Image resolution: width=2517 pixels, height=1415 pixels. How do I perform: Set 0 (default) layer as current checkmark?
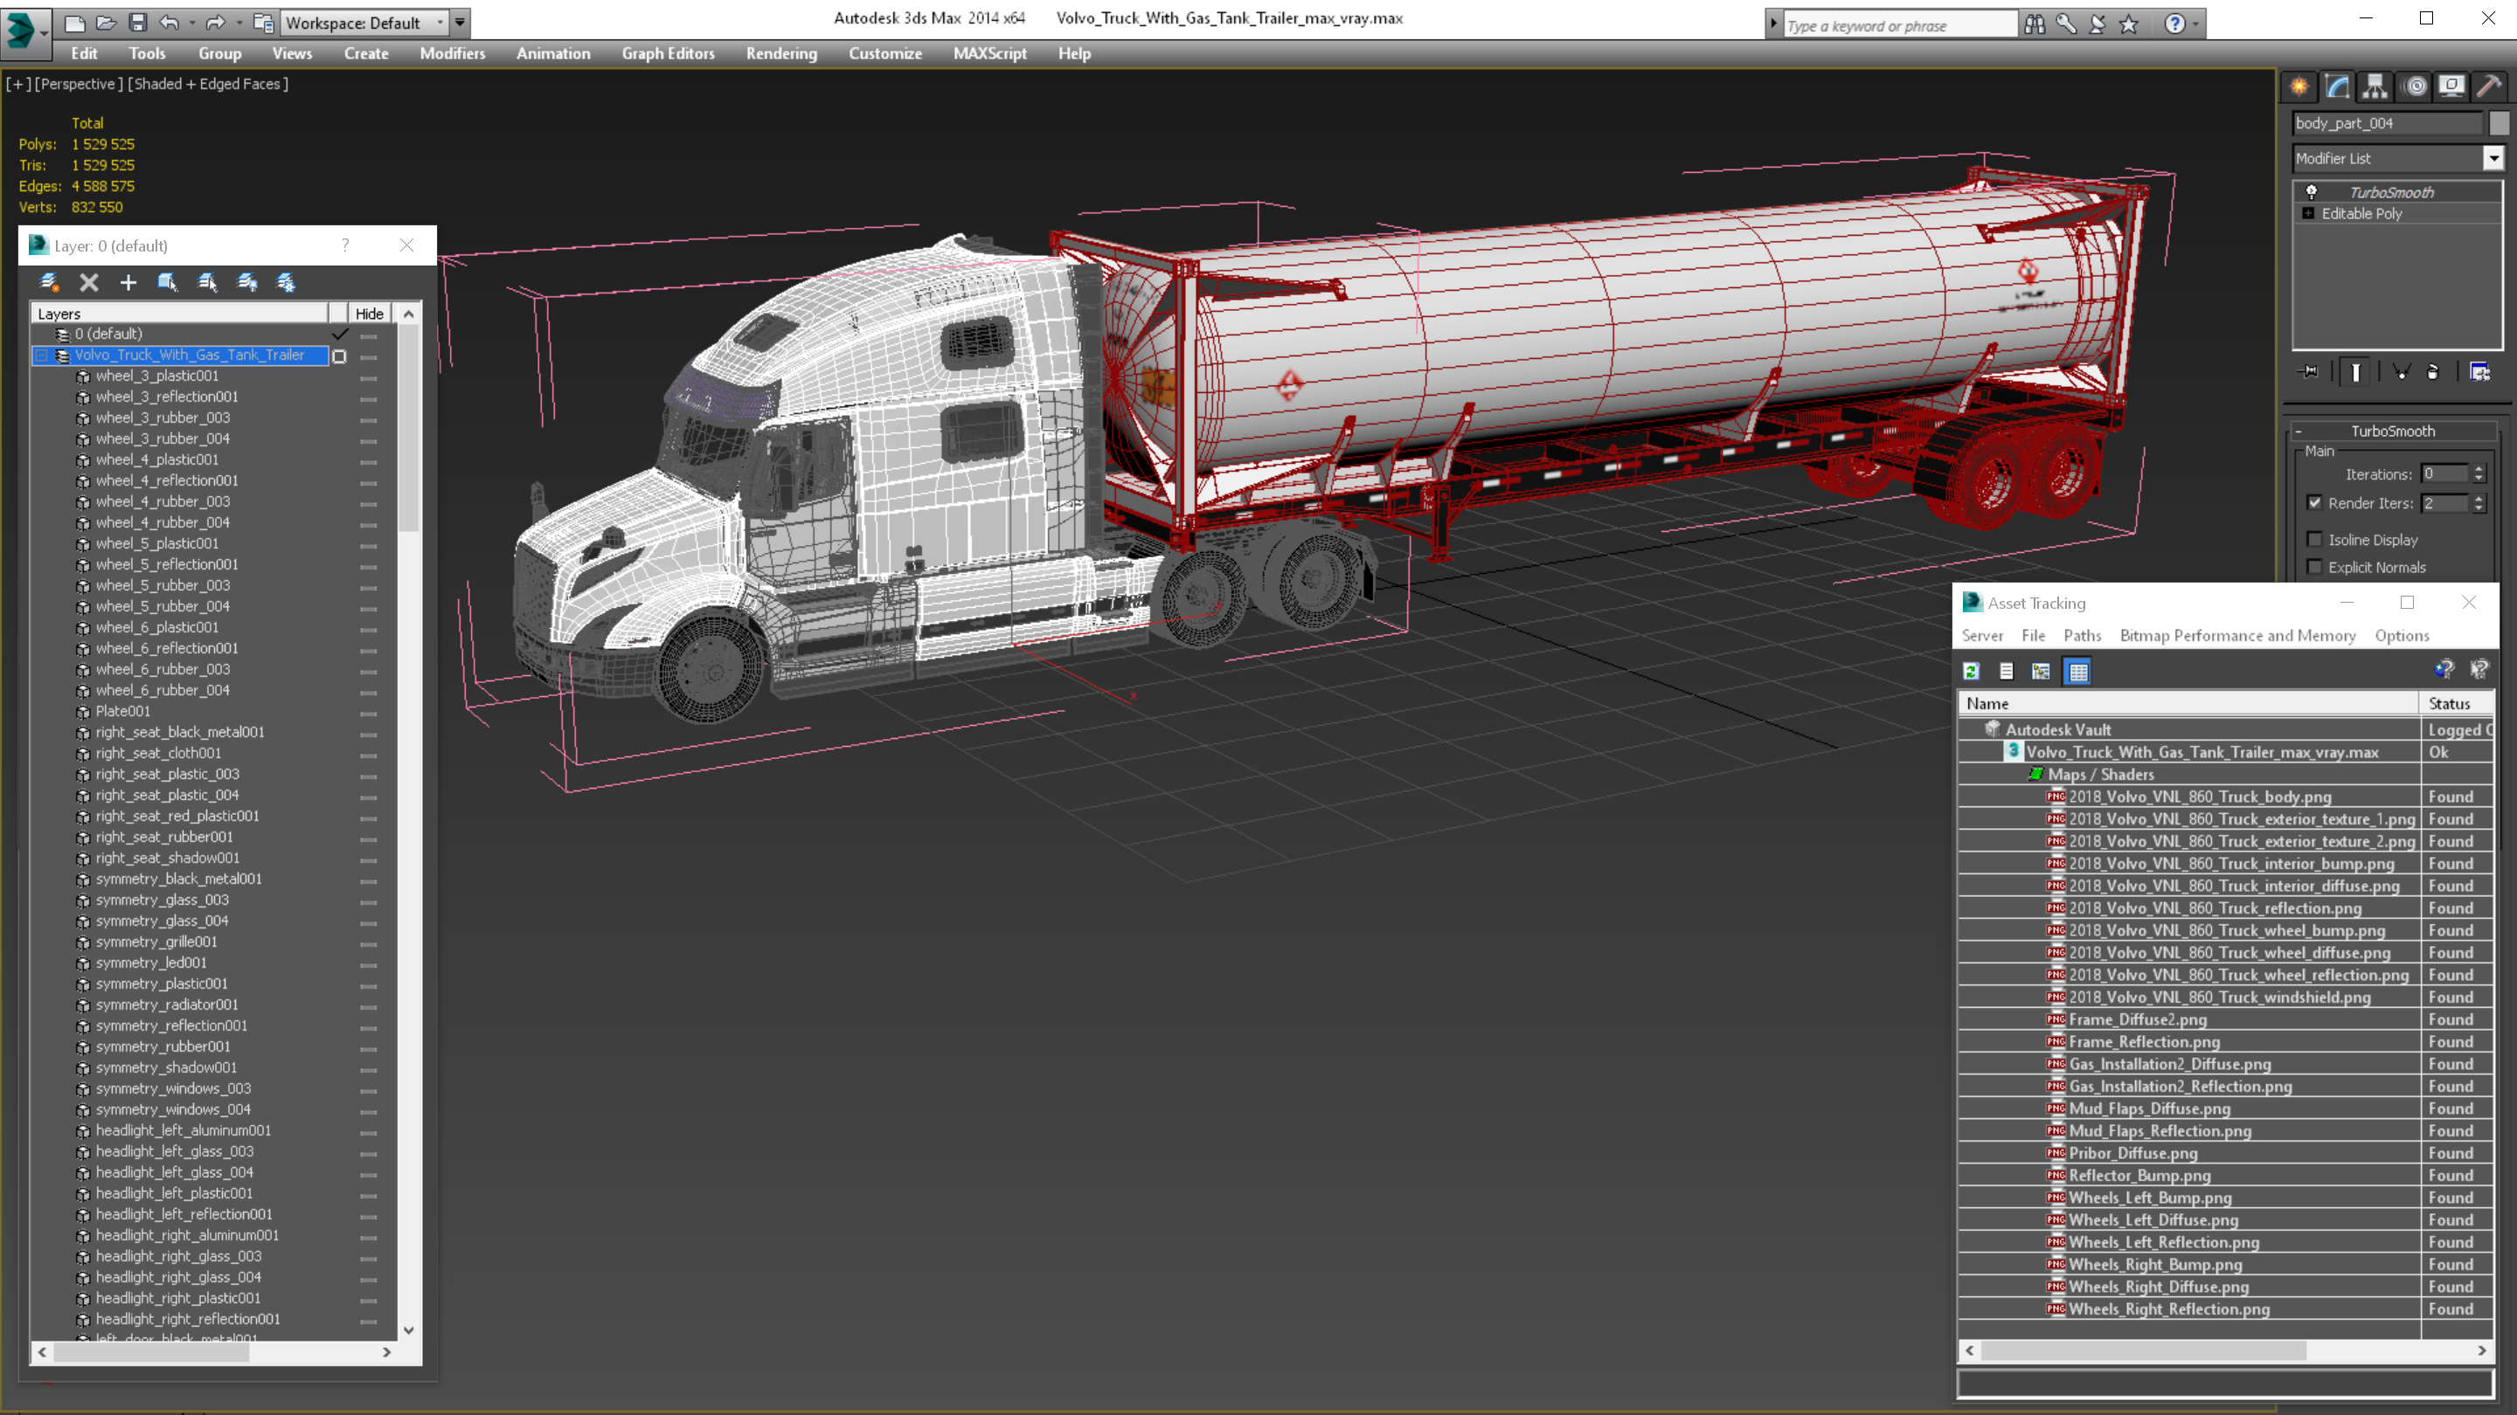(x=339, y=334)
